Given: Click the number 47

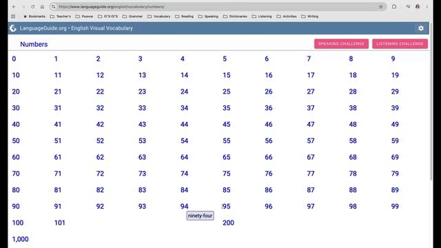Looking at the screenshot, I should click(x=311, y=124).
